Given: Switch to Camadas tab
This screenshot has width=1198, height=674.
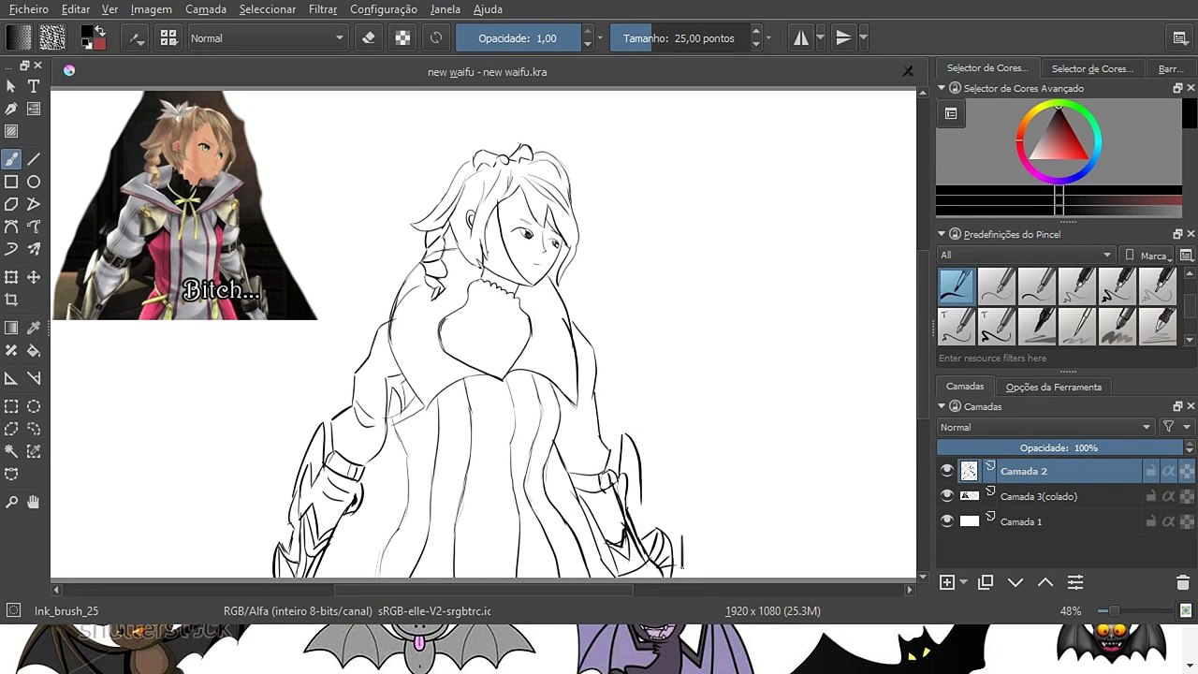Looking at the screenshot, I should pos(965,387).
